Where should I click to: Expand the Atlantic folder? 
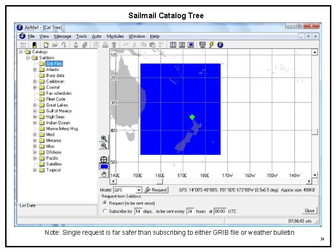(x=35, y=70)
